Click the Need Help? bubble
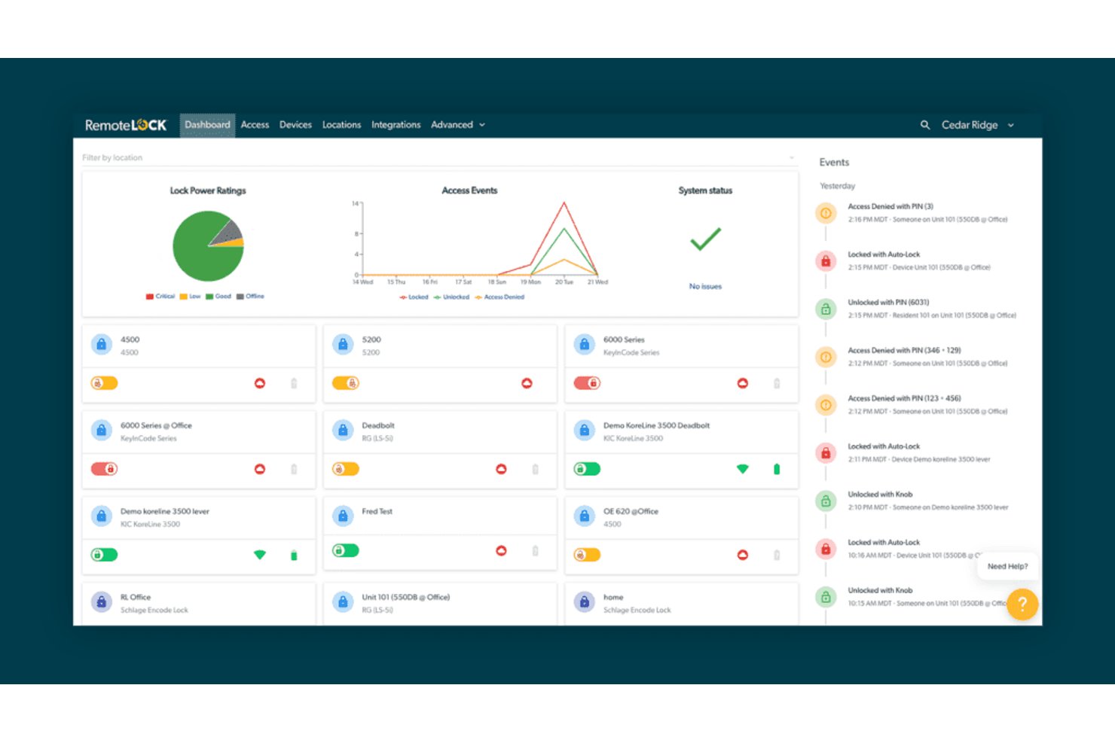This screenshot has width=1115, height=743. click(1007, 566)
